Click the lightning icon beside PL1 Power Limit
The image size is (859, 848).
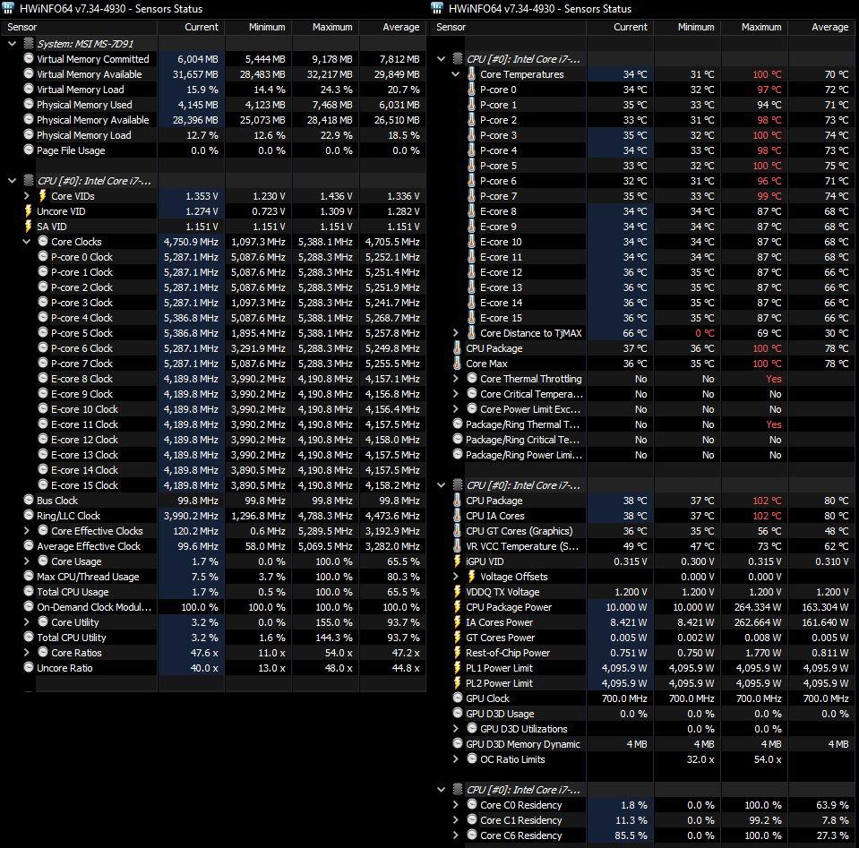pos(458,668)
